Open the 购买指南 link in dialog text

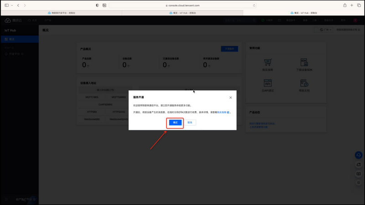(x=223, y=112)
